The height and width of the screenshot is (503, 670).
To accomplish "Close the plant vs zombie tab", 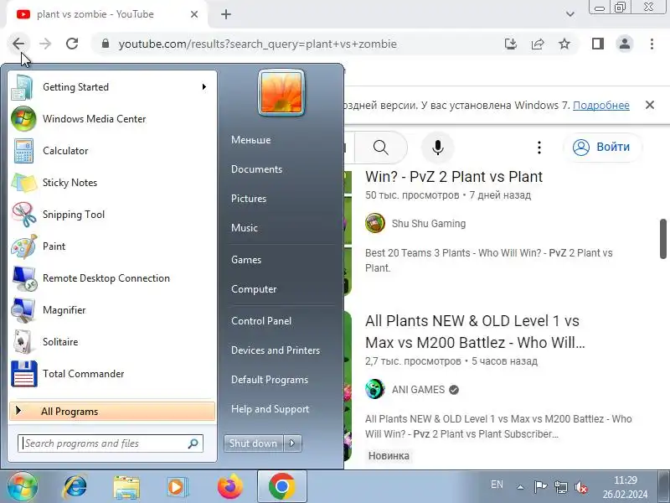I will (x=194, y=14).
